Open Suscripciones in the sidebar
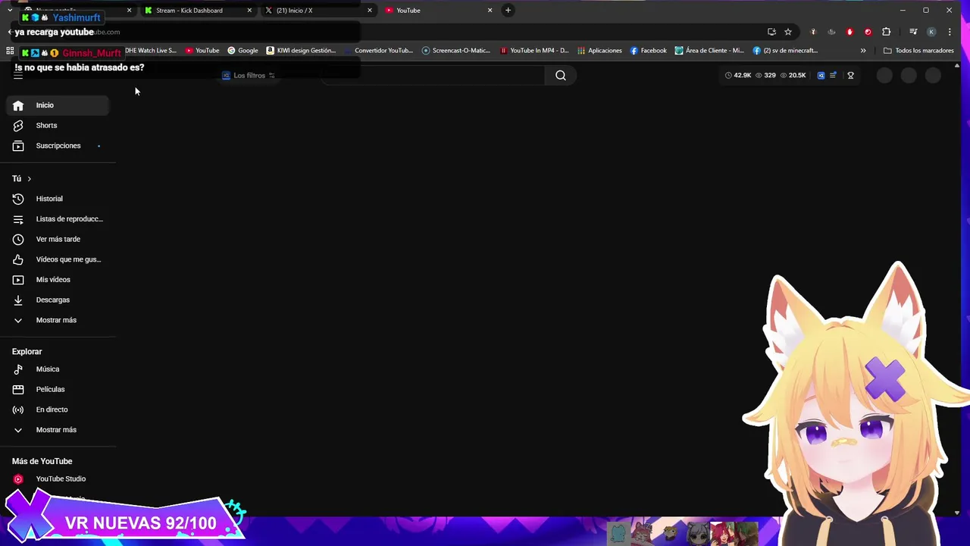 [58, 146]
